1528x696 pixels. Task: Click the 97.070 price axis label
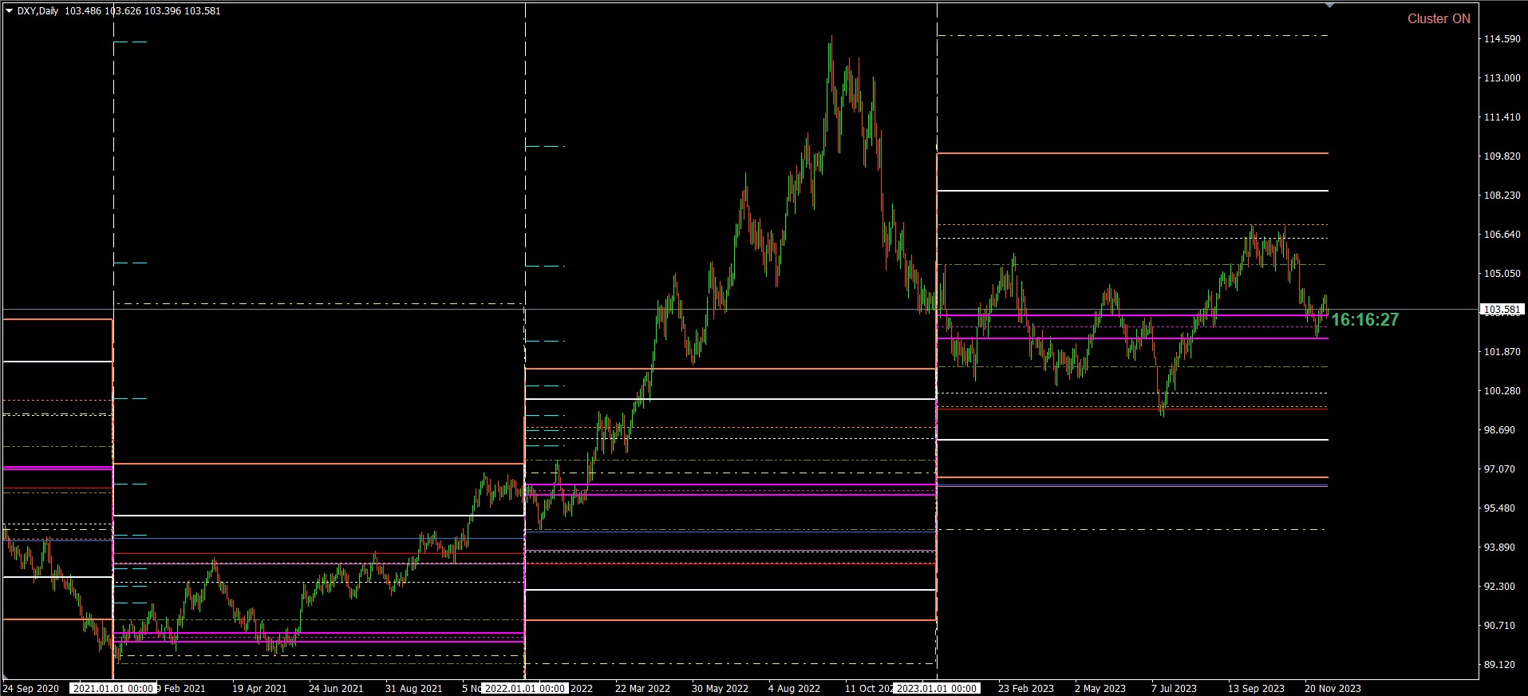[1498, 469]
